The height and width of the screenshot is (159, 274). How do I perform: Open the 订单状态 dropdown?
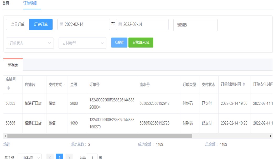(x=30, y=43)
